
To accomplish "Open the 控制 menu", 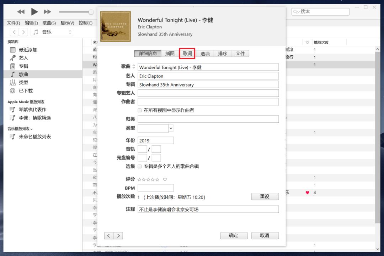I will coord(85,23).
